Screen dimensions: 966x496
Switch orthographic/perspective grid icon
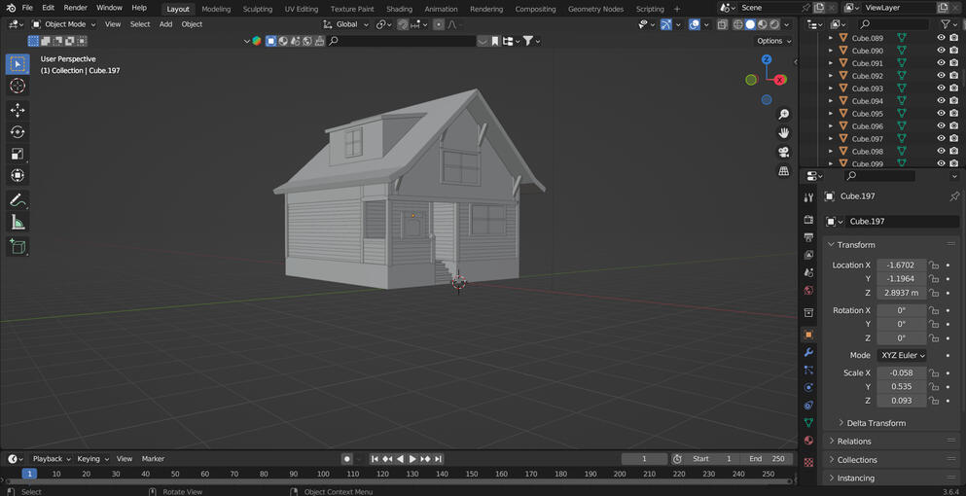784,171
